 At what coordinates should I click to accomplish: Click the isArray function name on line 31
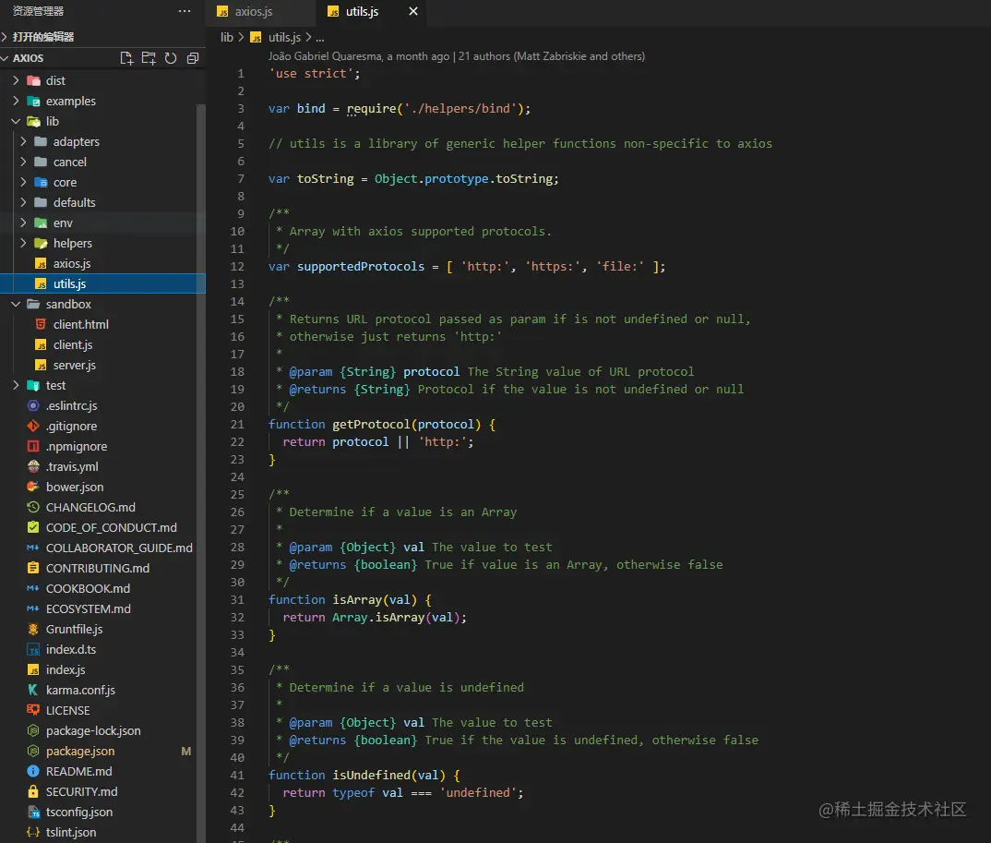[x=357, y=599]
